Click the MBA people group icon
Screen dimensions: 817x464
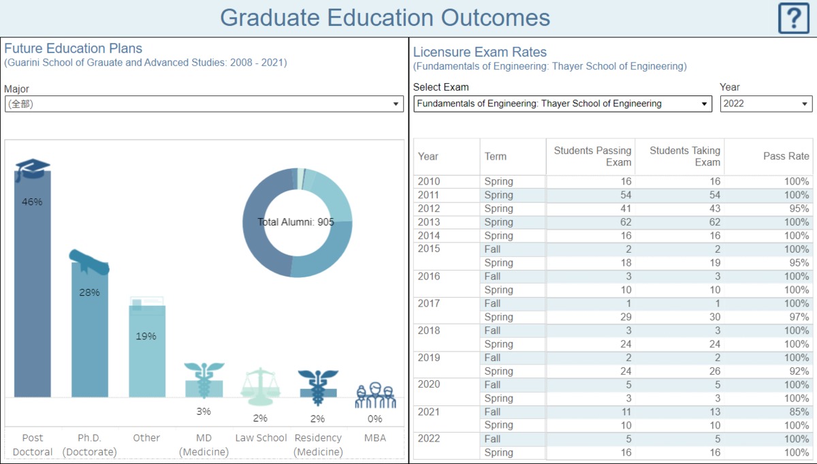375,395
